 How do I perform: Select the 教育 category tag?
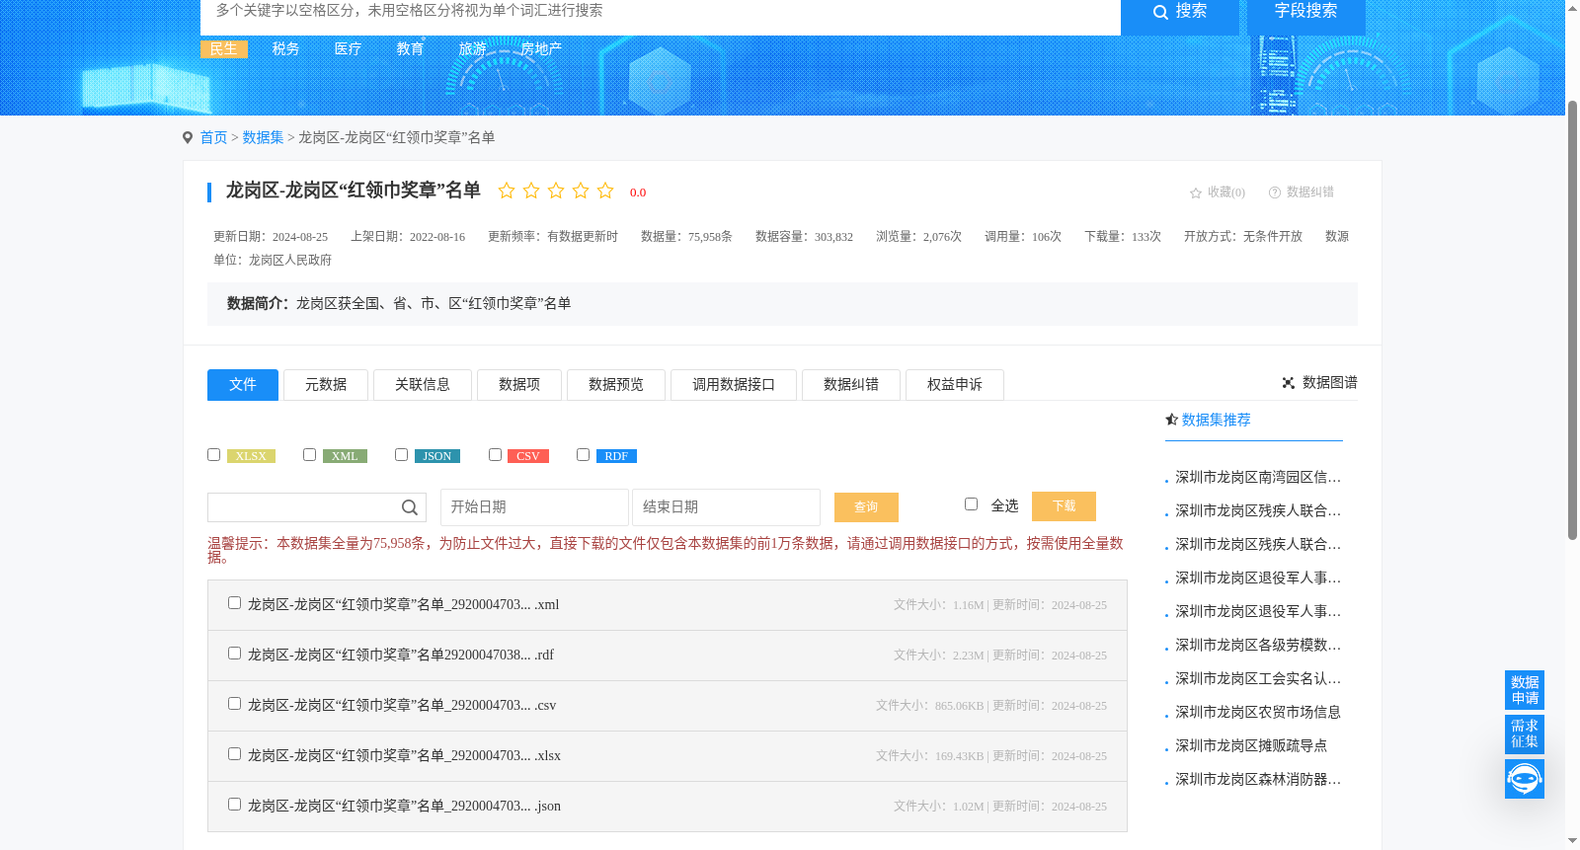pos(411,49)
